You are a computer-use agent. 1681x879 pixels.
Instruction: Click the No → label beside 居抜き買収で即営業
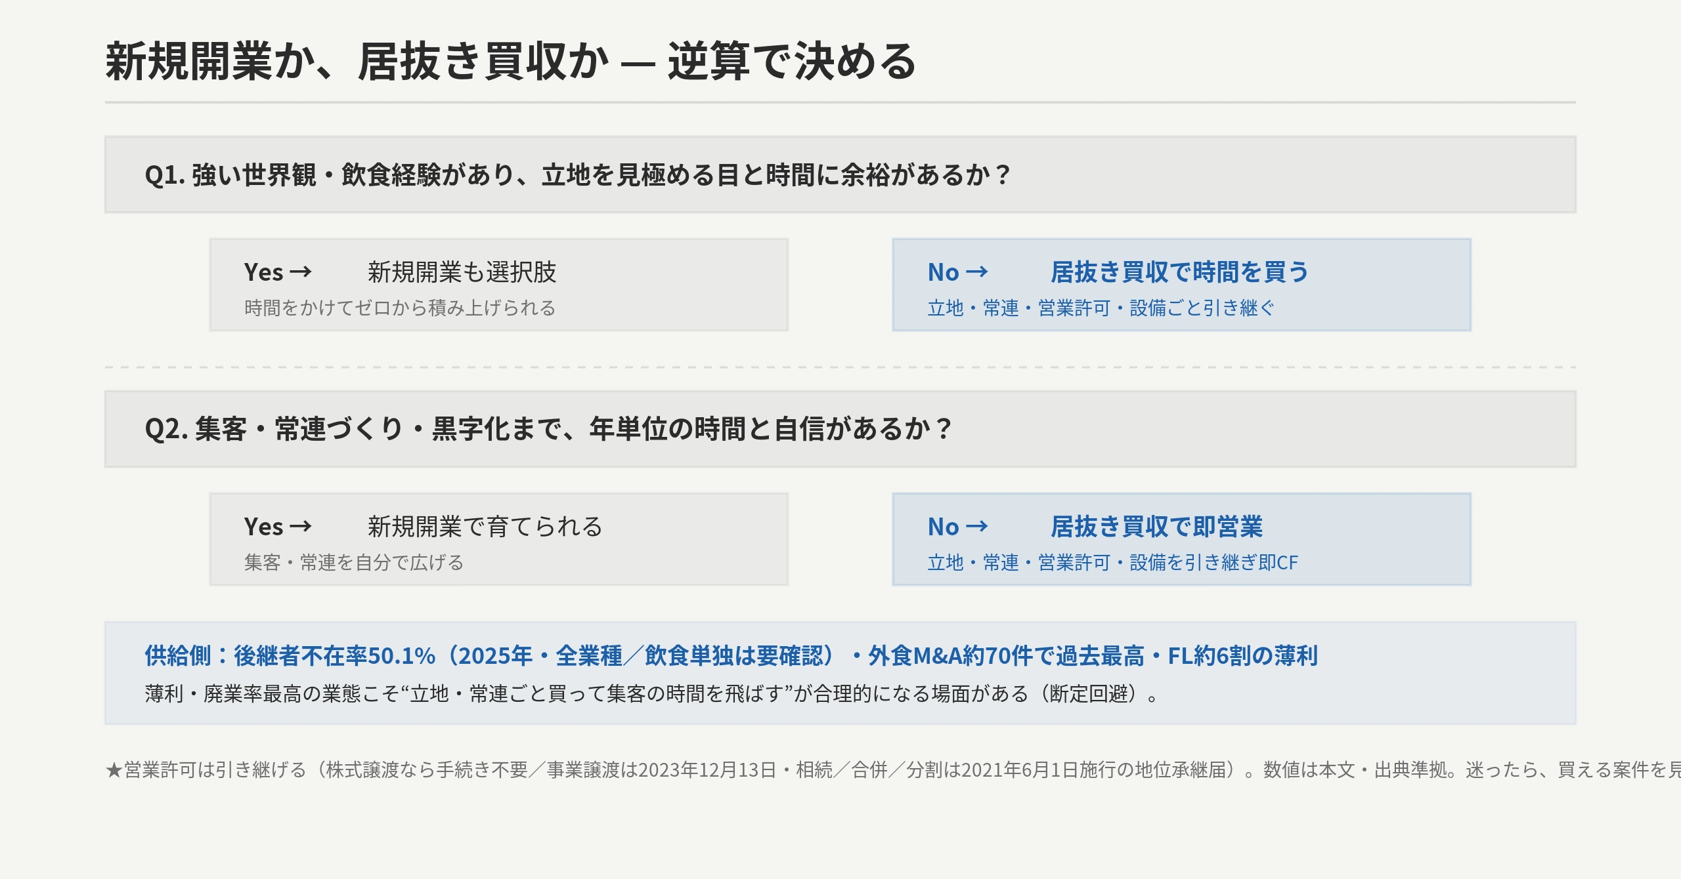[957, 527]
